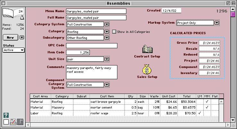Expand the Markup System dropdown

coord(217,23)
